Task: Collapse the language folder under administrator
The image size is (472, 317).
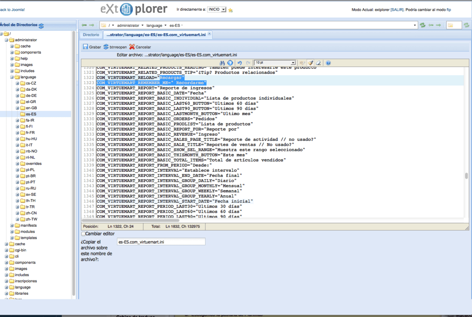Action: coord(12,77)
